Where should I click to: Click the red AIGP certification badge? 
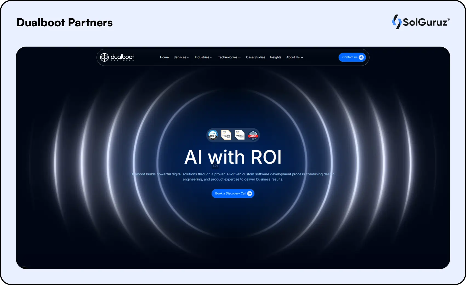(x=253, y=135)
